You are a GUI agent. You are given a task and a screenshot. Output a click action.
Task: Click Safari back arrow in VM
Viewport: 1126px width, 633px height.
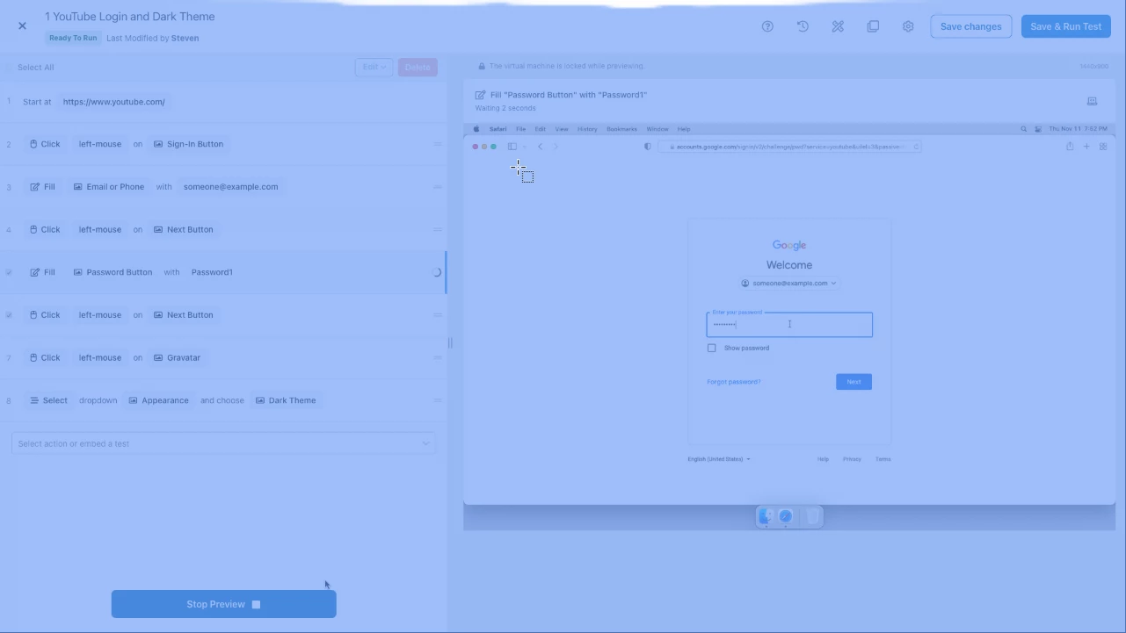point(540,147)
